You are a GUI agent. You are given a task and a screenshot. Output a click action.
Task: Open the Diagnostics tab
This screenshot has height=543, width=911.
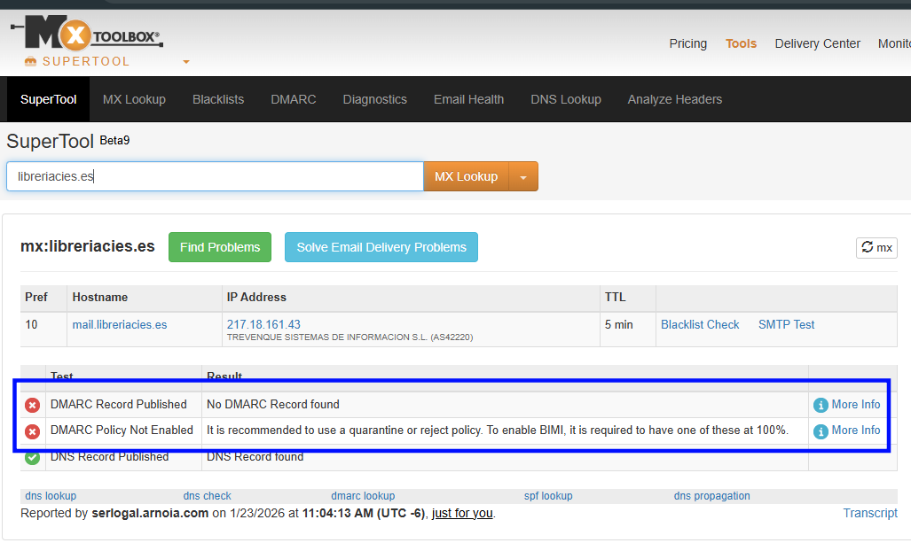[x=374, y=99]
